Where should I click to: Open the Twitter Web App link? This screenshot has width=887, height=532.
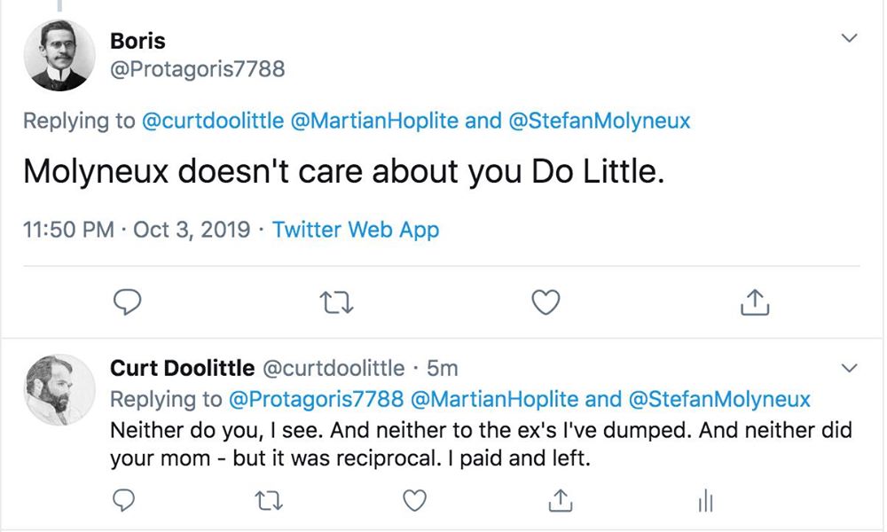point(355,230)
